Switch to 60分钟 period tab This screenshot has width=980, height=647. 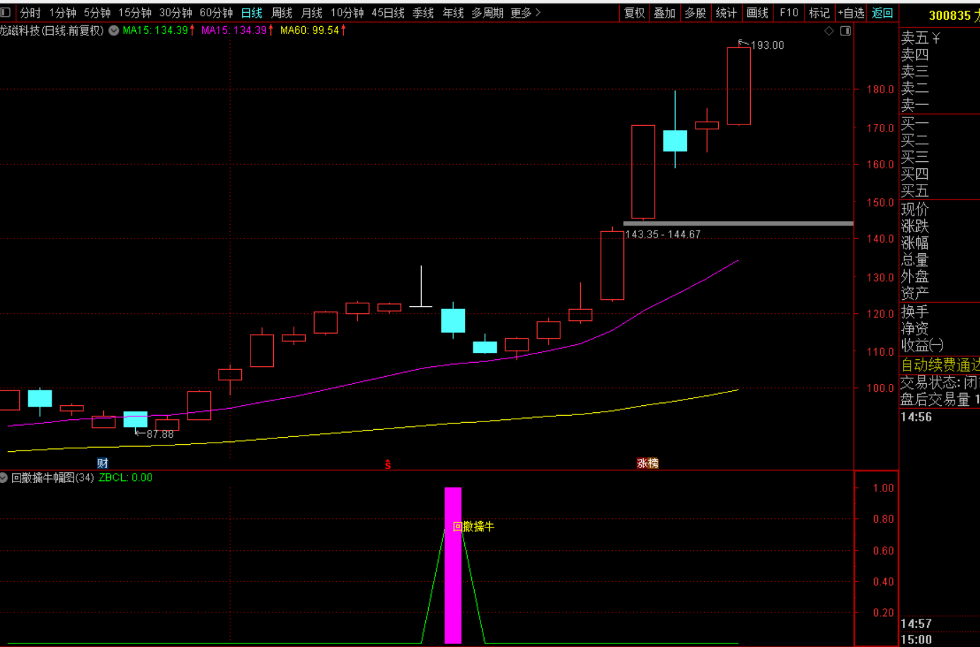pos(217,13)
